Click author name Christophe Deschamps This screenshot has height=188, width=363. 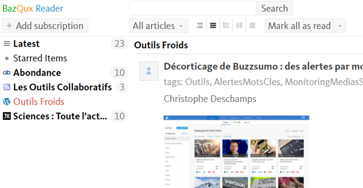(210, 99)
